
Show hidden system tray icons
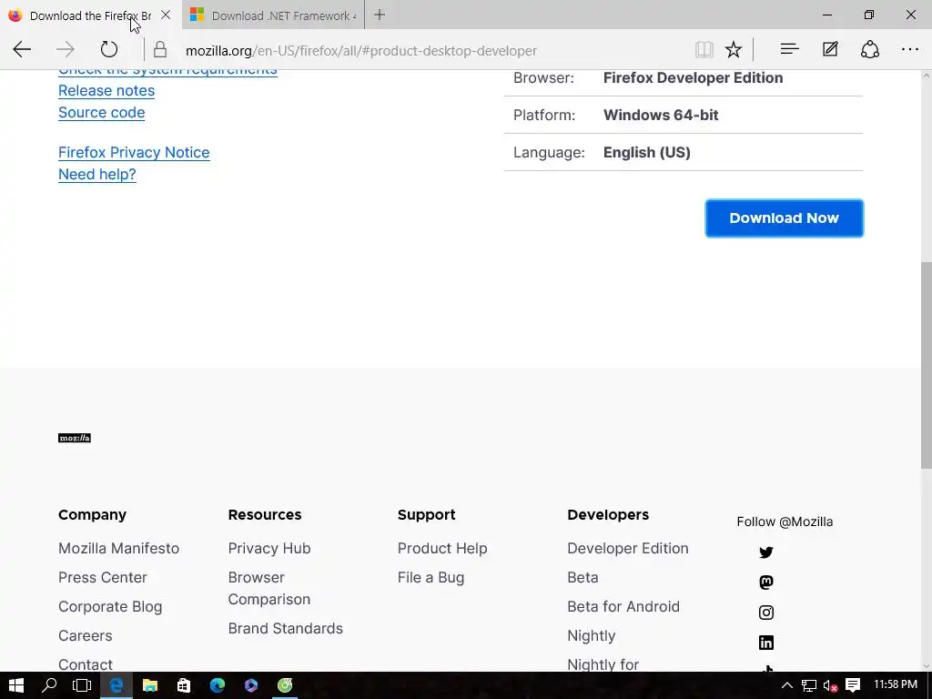[x=786, y=685]
